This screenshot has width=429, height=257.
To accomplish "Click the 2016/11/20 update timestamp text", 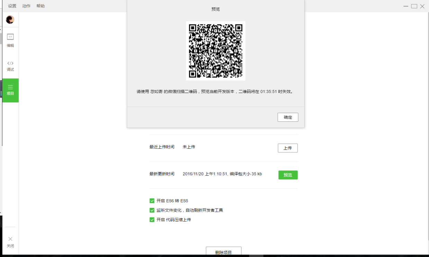I will coord(222,174).
